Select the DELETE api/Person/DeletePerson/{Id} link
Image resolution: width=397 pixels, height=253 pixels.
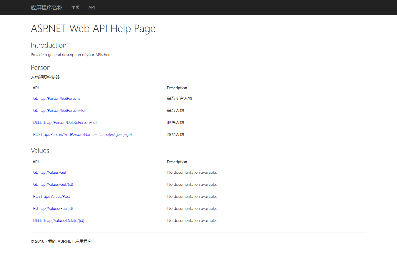(65, 122)
